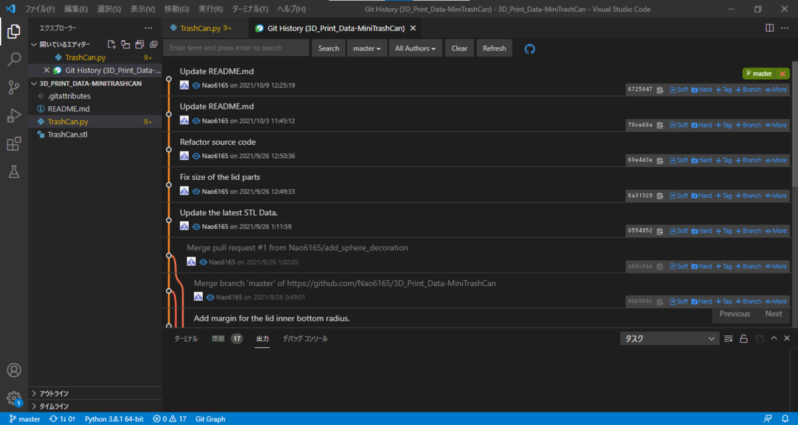Clear the output panel with the clear icon
Screen dimensions: 798x425
click(728, 339)
